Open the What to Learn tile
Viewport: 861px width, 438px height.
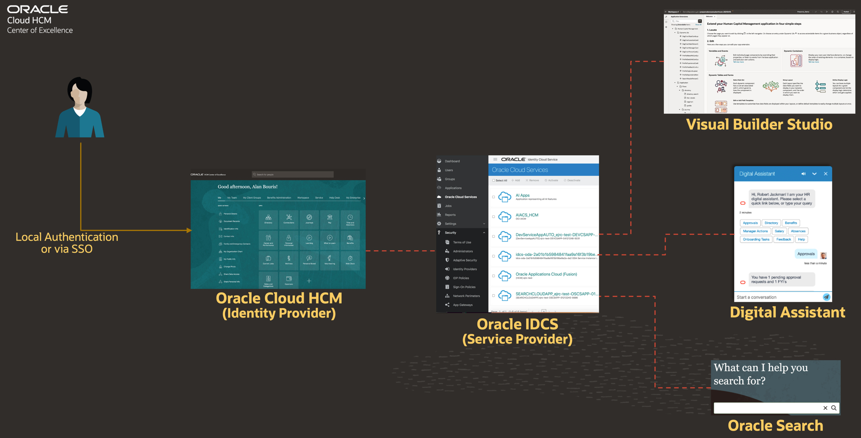pos(330,240)
